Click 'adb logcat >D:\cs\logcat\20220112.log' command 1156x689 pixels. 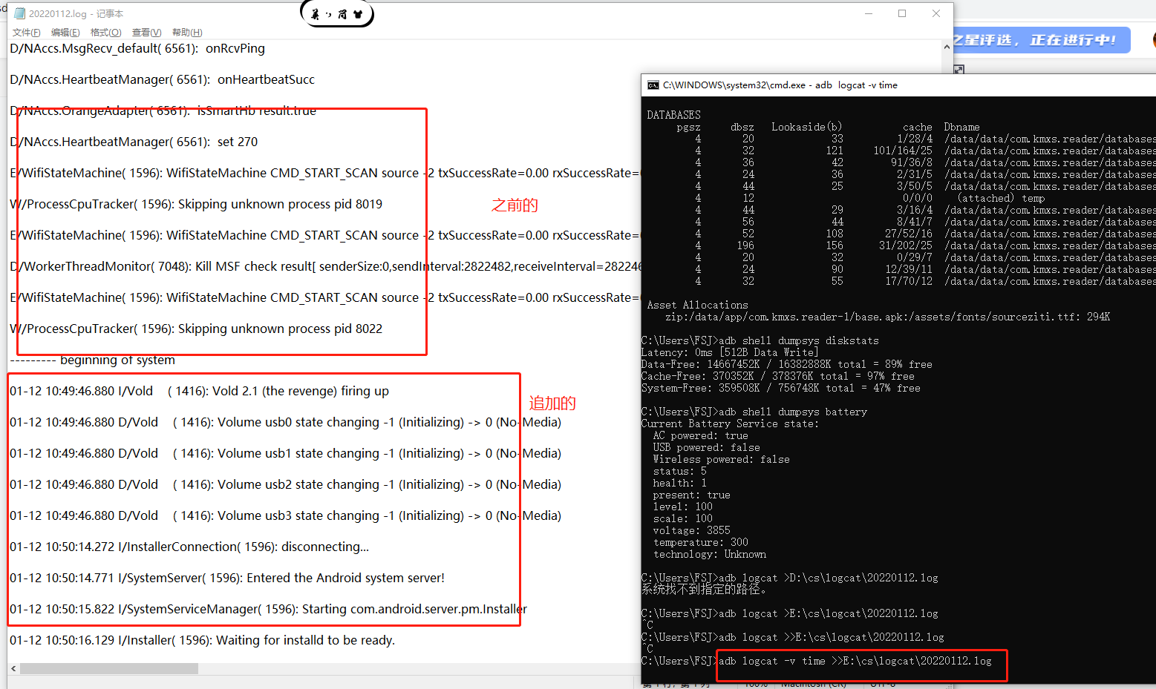(828, 578)
